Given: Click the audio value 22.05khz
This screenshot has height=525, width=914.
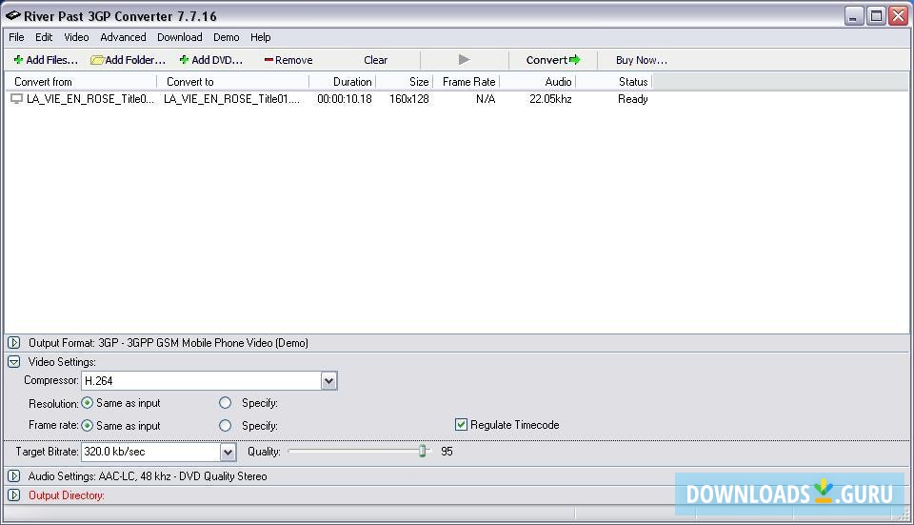Looking at the screenshot, I should [x=550, y=99].
